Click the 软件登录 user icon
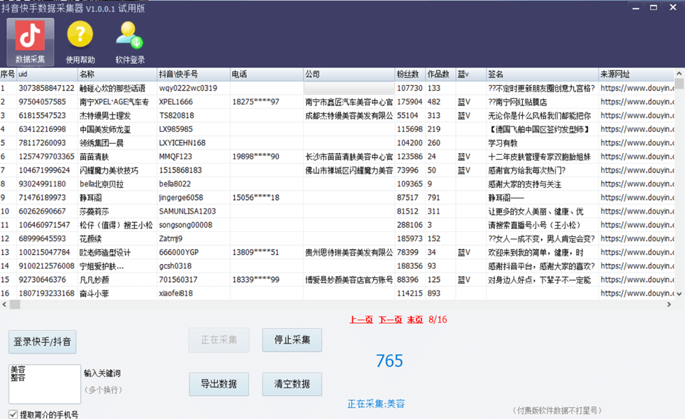The width and height of the screenshot is (685, 419). tap(130, 42)
